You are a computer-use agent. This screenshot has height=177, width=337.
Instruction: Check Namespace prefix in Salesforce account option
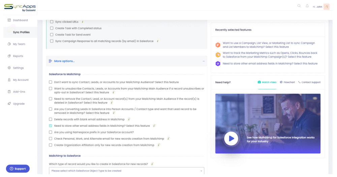[x=51, y=132]
